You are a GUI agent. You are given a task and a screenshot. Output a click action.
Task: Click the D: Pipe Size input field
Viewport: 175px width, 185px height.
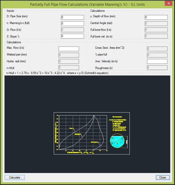72,17
